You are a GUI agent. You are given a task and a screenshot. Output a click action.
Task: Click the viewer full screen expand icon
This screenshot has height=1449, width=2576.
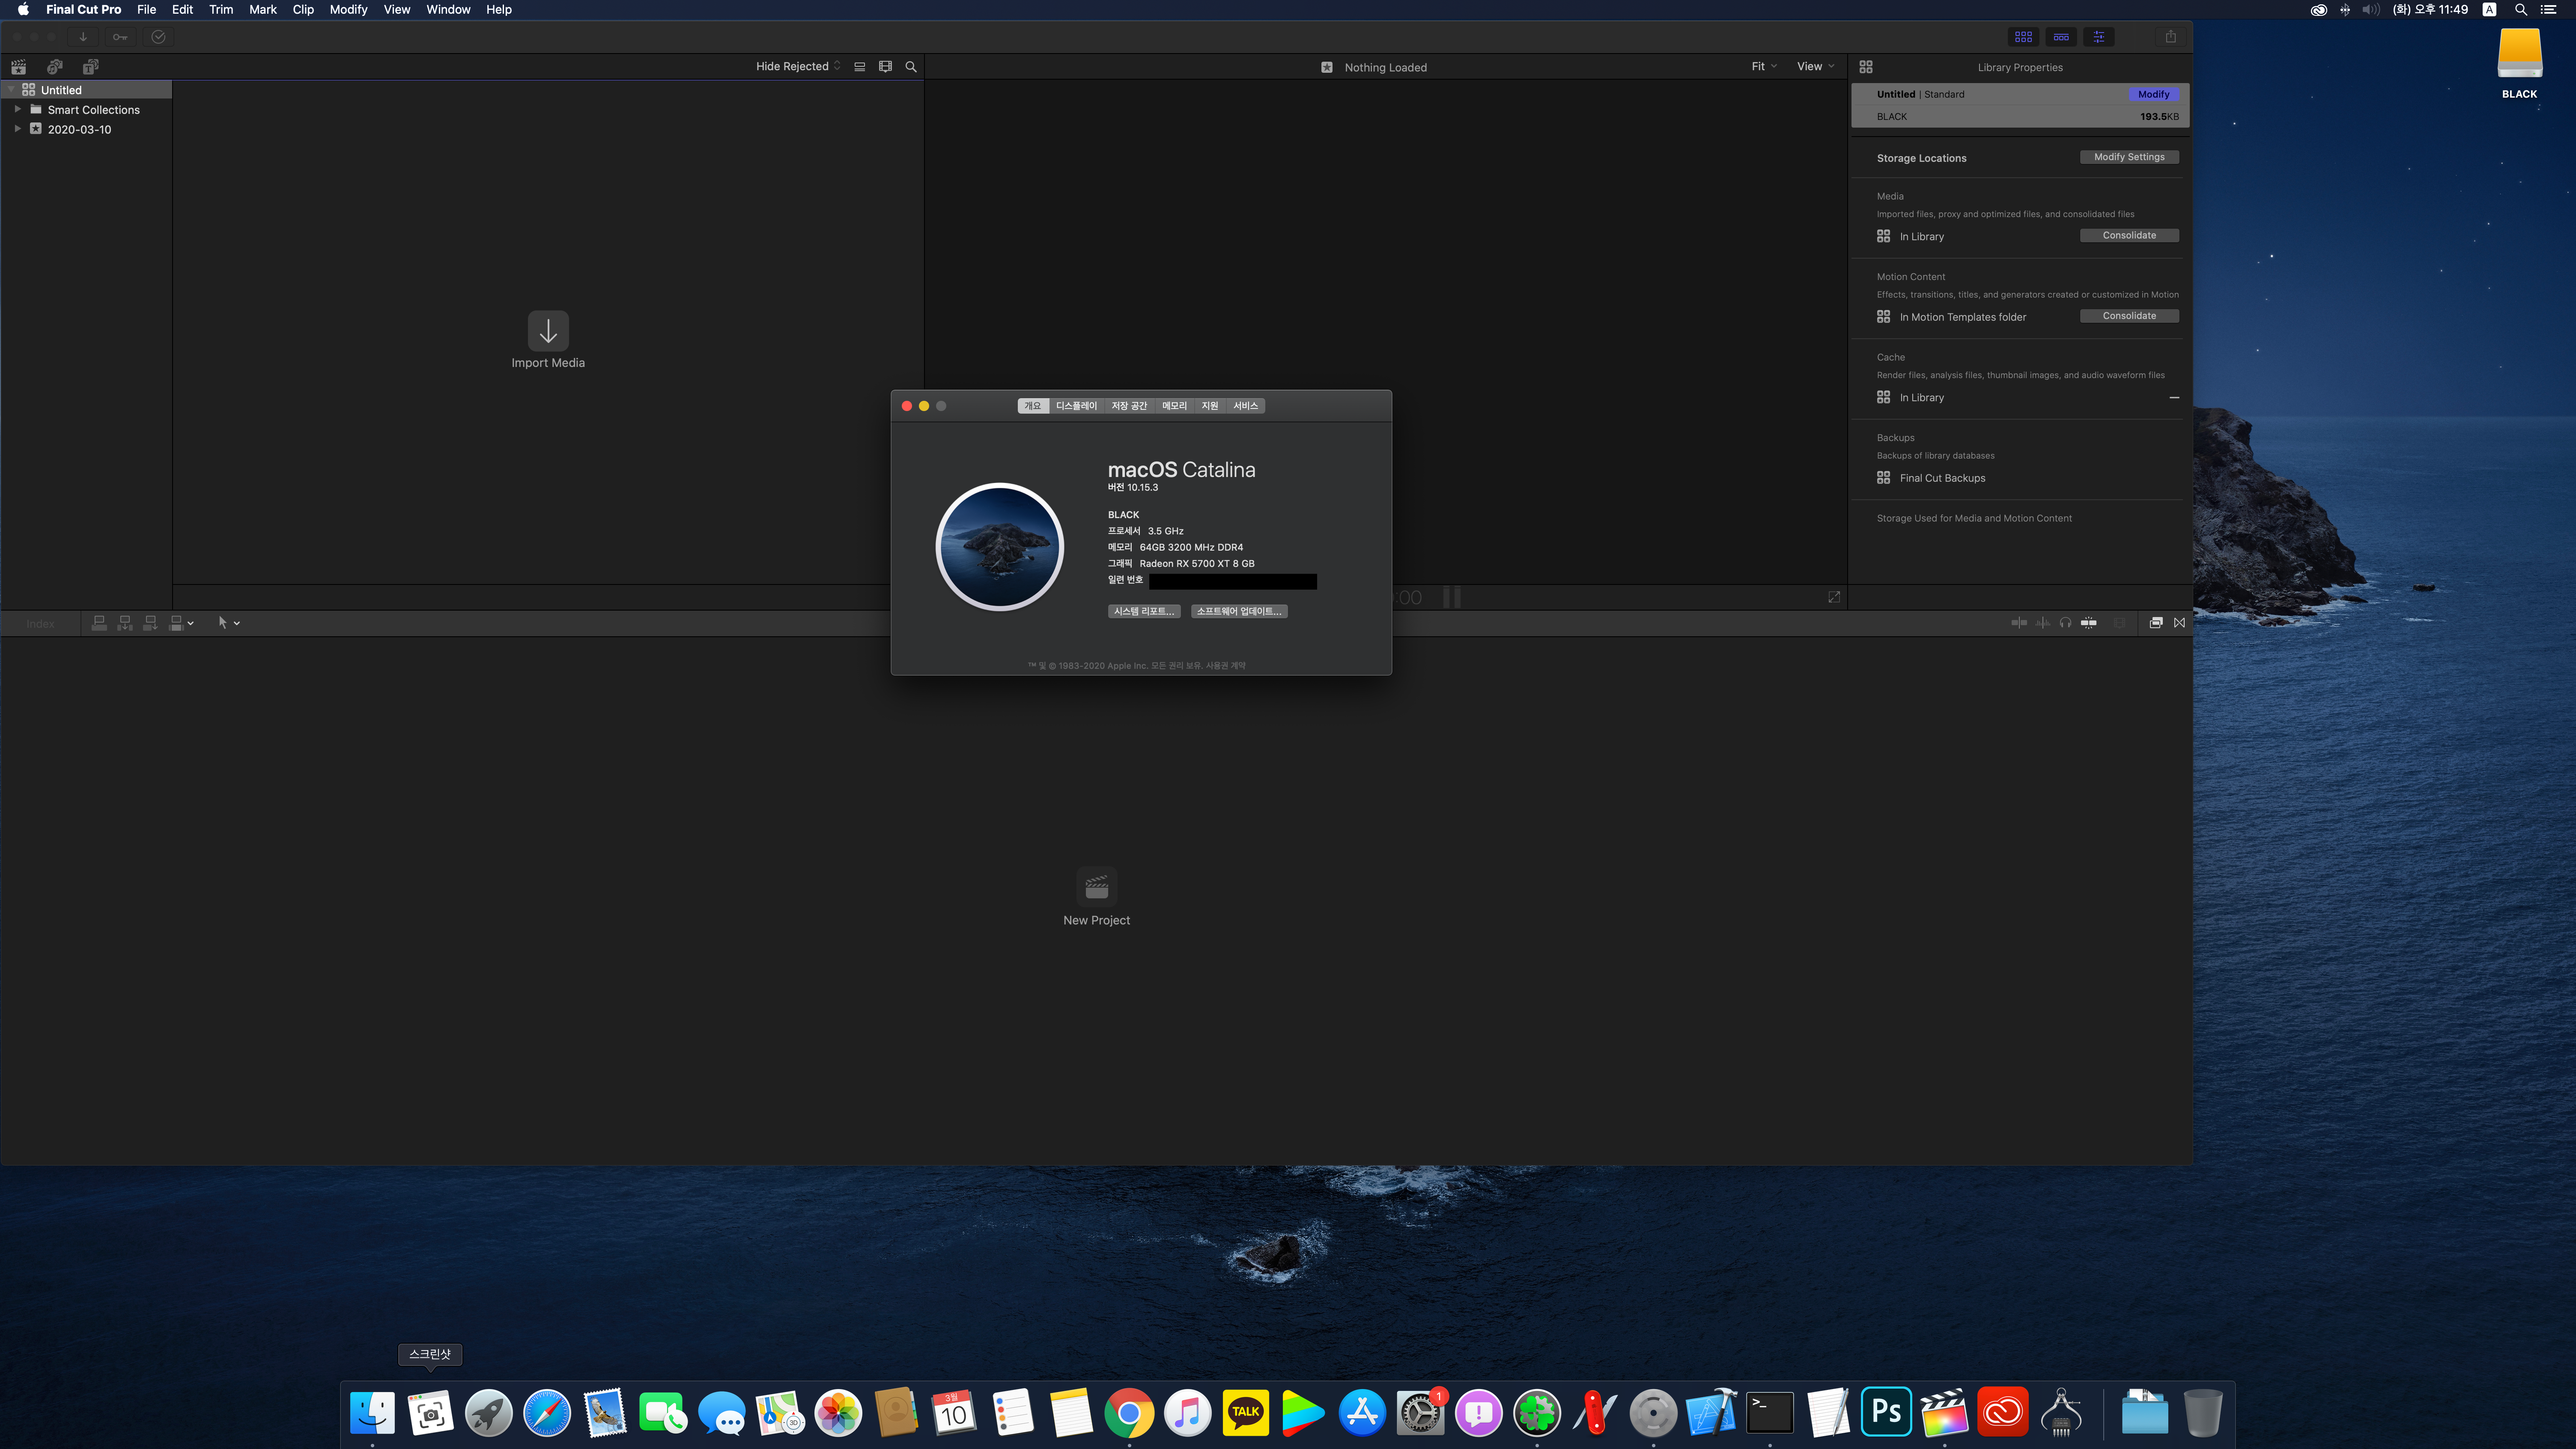click(1834, 597)
